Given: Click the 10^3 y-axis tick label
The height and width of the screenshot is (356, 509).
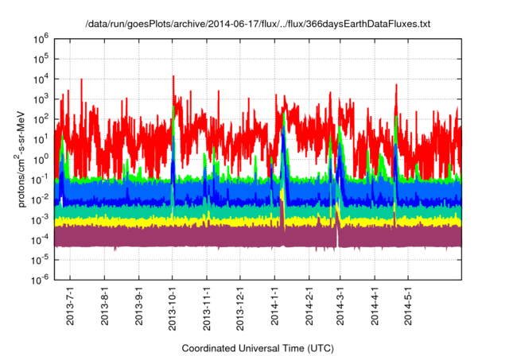Looking at the screenshot, I should click(x=41, y=99).
